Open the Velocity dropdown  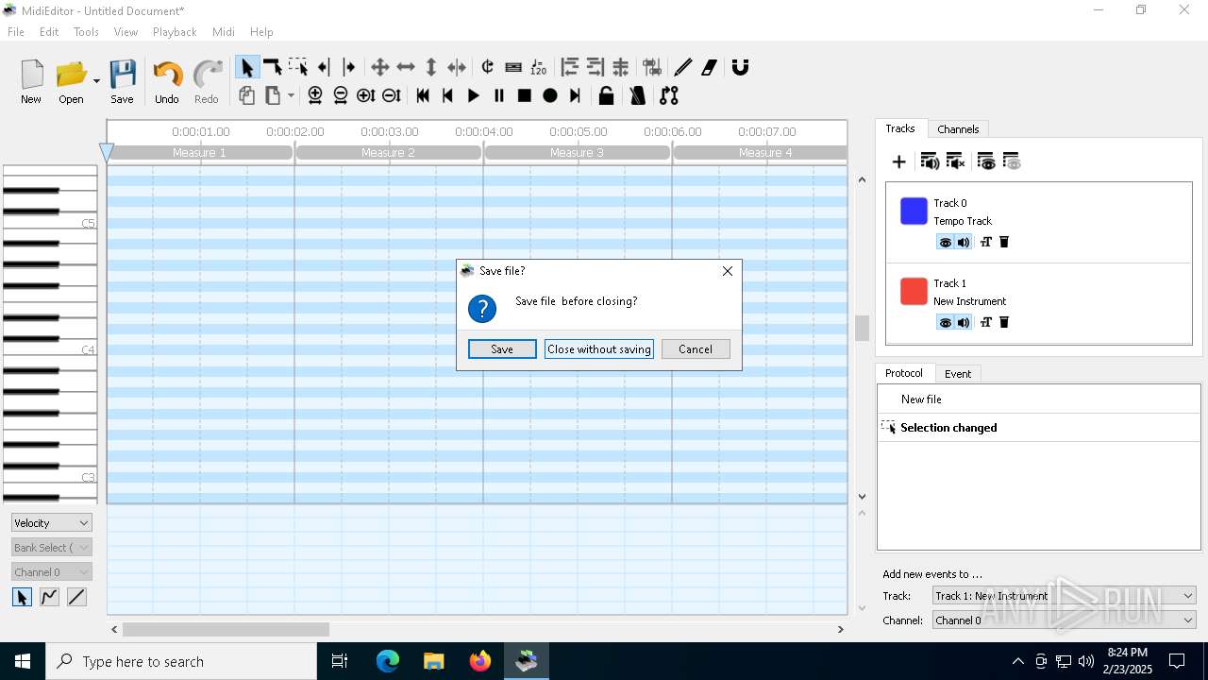coord(52,523)
